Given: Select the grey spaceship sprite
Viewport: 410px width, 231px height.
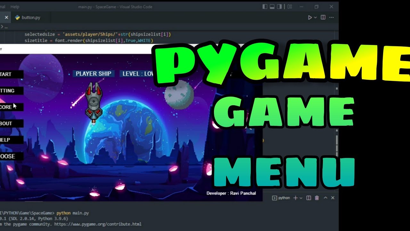Looking at the screenshot, I should [94, 103].
